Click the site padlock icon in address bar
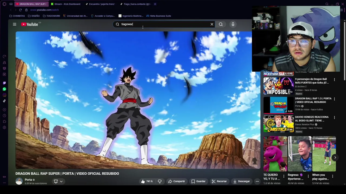This screenshot has width=346, height=194. 26,10
